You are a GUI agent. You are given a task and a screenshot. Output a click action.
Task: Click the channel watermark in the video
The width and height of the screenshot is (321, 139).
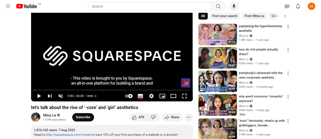point(185,83)
